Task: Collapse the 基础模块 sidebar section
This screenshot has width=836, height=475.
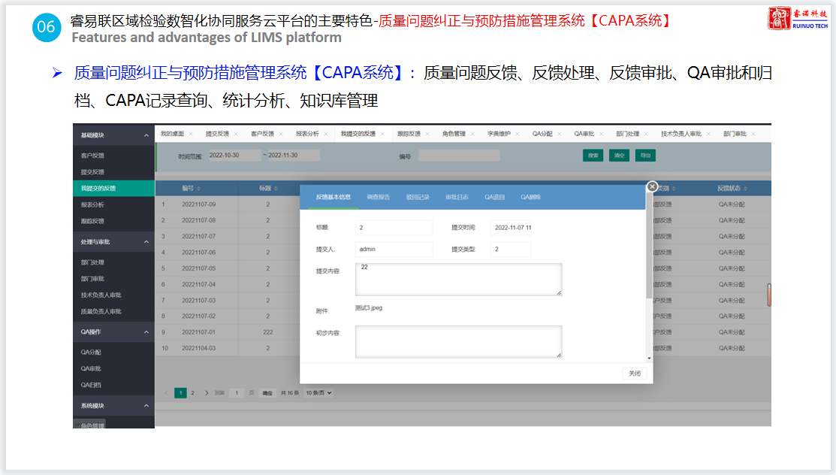Action: pyautogui.click(x=146, y=135)
